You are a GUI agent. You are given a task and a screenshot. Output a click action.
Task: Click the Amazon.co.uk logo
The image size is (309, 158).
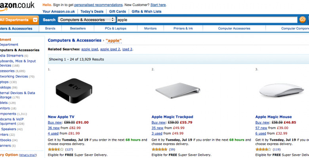[x=17, y=6]
